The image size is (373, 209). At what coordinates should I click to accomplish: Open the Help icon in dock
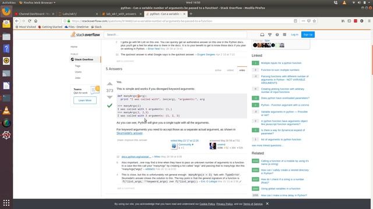click(x=6, y=49)
